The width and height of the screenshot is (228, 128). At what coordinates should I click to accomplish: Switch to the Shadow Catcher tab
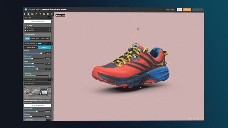31,47
